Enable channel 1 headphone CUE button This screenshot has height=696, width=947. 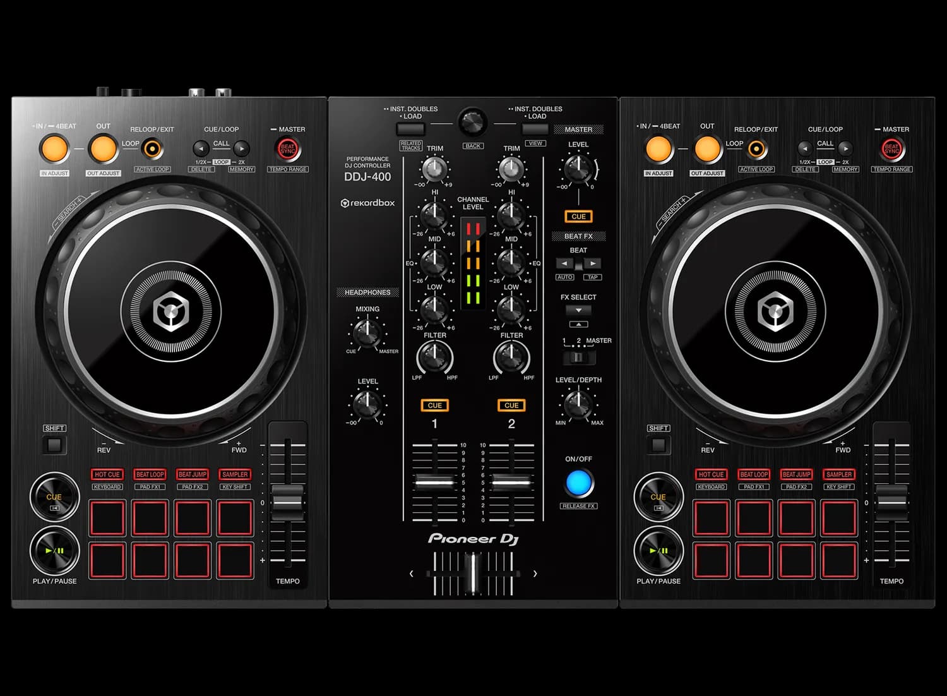click(x=435, y=405)
